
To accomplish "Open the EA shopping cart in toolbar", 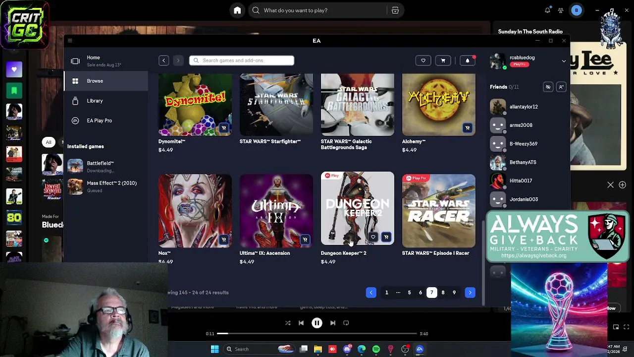I will pyautogui.click(x=443, y=60).
